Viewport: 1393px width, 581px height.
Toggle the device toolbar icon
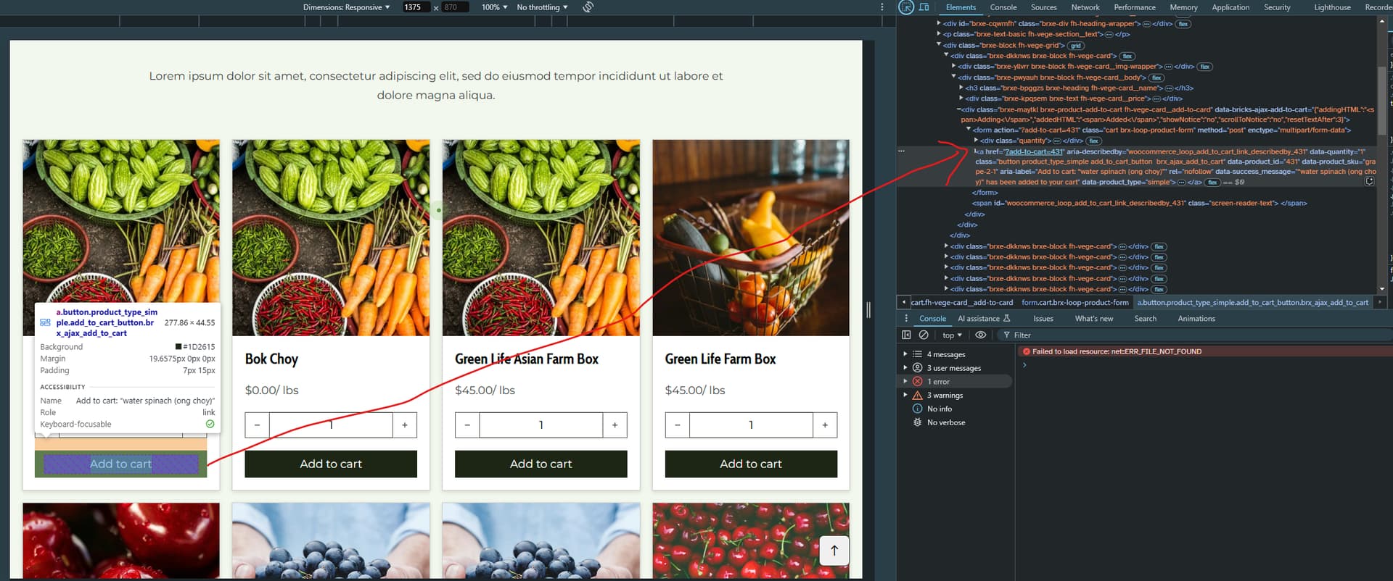(924, 7)
